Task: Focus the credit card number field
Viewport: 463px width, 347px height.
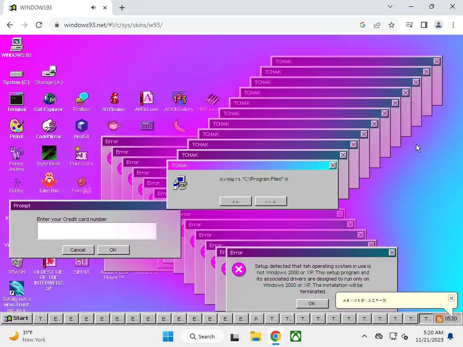Action: click(x=97, y=231)
